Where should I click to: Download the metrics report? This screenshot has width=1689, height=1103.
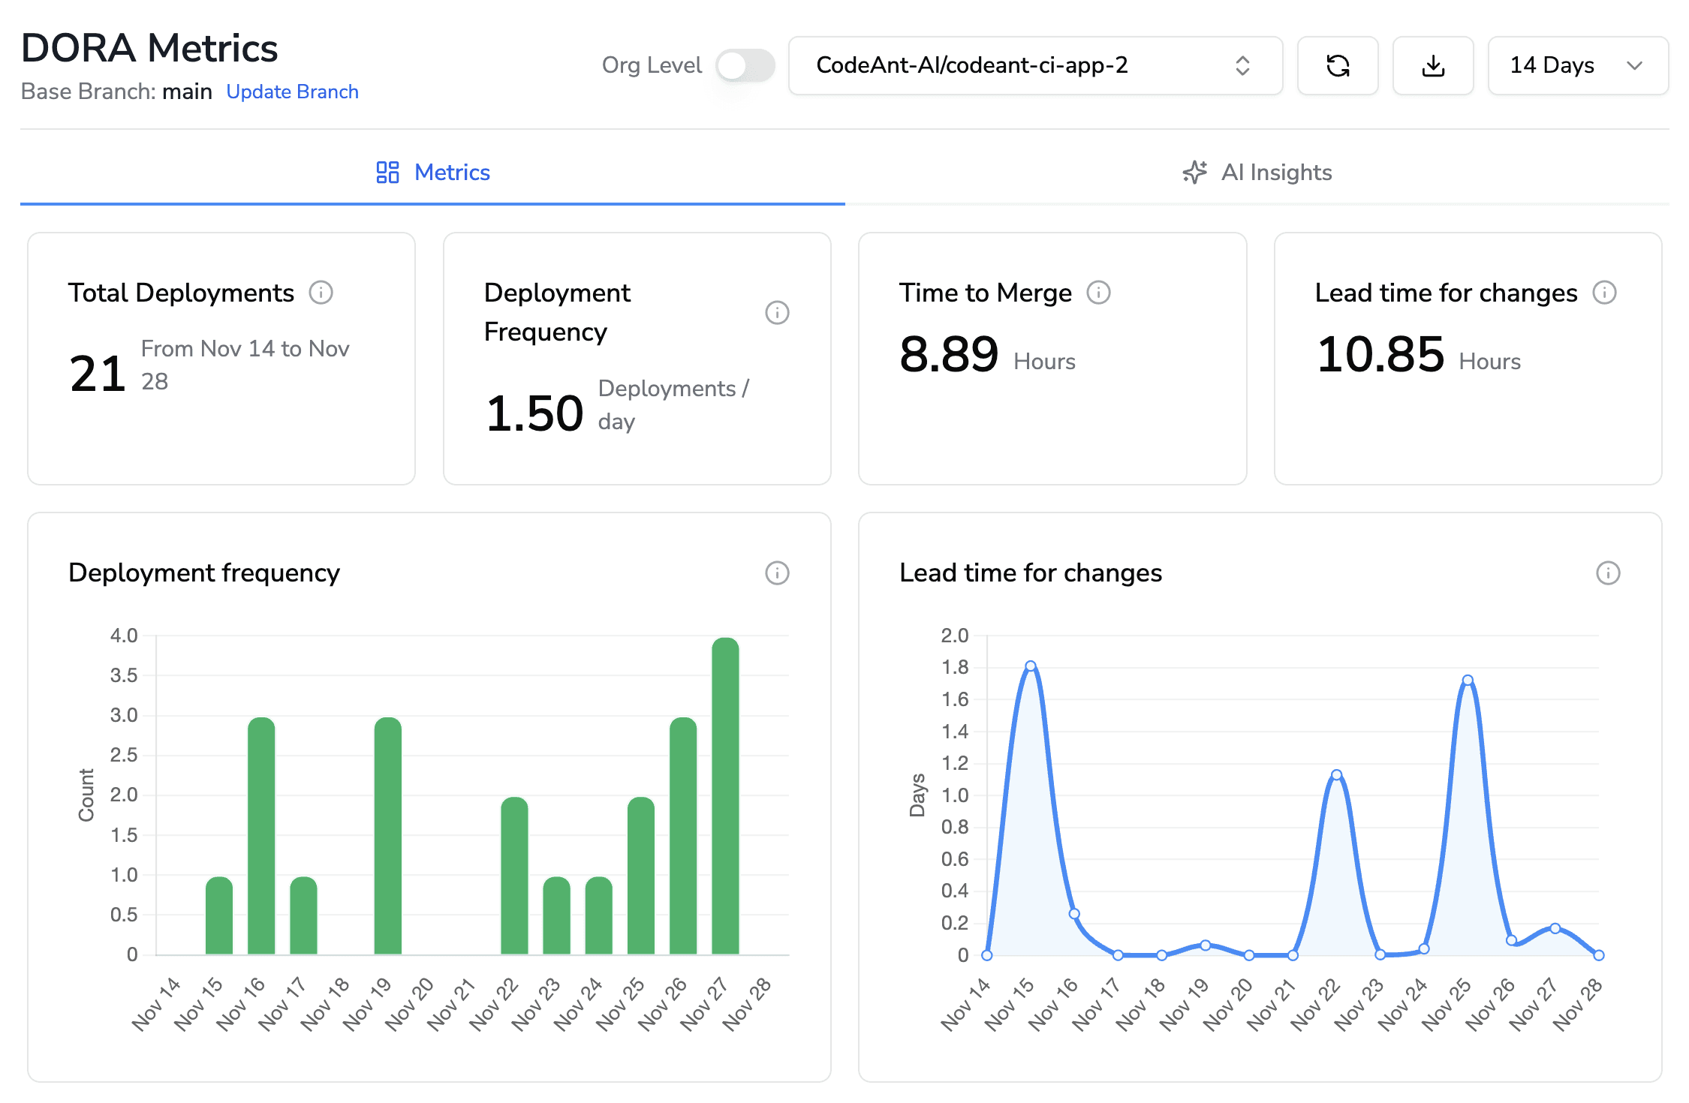click(1433, 66)
